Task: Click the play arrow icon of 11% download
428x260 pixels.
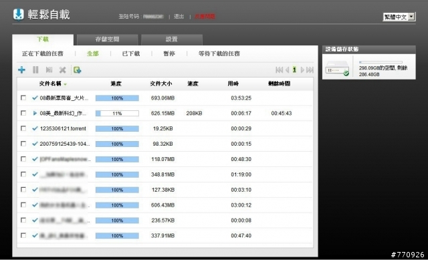Action: tap(35, 113)
